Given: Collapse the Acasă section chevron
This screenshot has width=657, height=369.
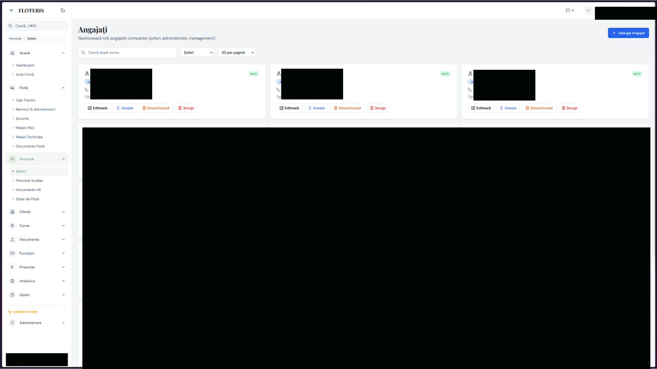Looking at the screenshot, I should 63,53.
